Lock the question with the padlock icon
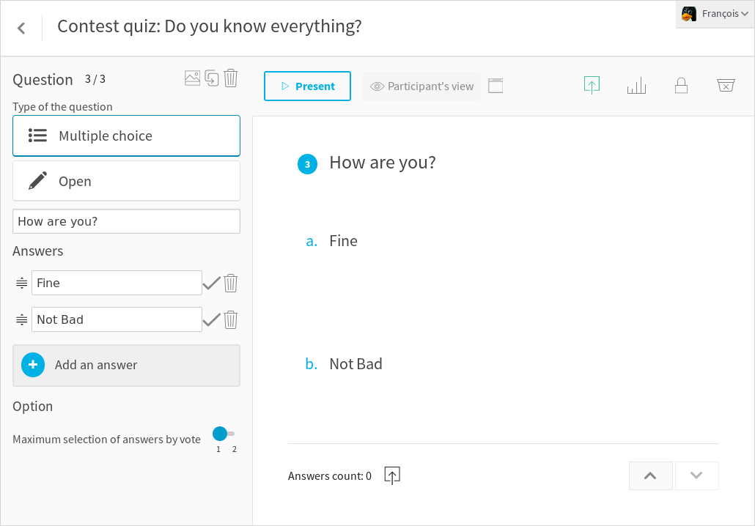This screenshot has height=526, width=755. [681, 86]
